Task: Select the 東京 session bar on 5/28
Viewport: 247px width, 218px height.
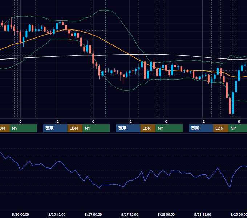Action: click(201, 128)
